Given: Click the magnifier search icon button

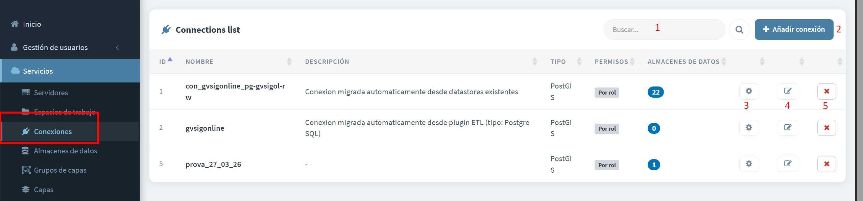Looking at the screenshot, I should pyautogui.click(x=739, y=30).
